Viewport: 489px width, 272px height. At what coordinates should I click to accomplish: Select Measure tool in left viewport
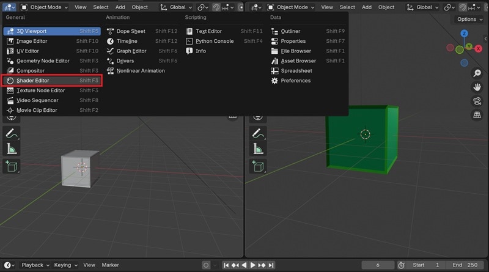coord(12,149)
